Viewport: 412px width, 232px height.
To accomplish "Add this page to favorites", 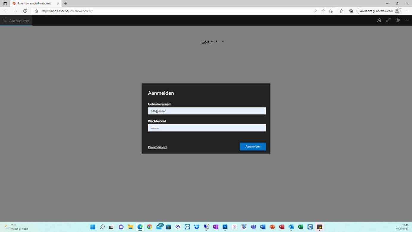I will [x=331, y=11].
